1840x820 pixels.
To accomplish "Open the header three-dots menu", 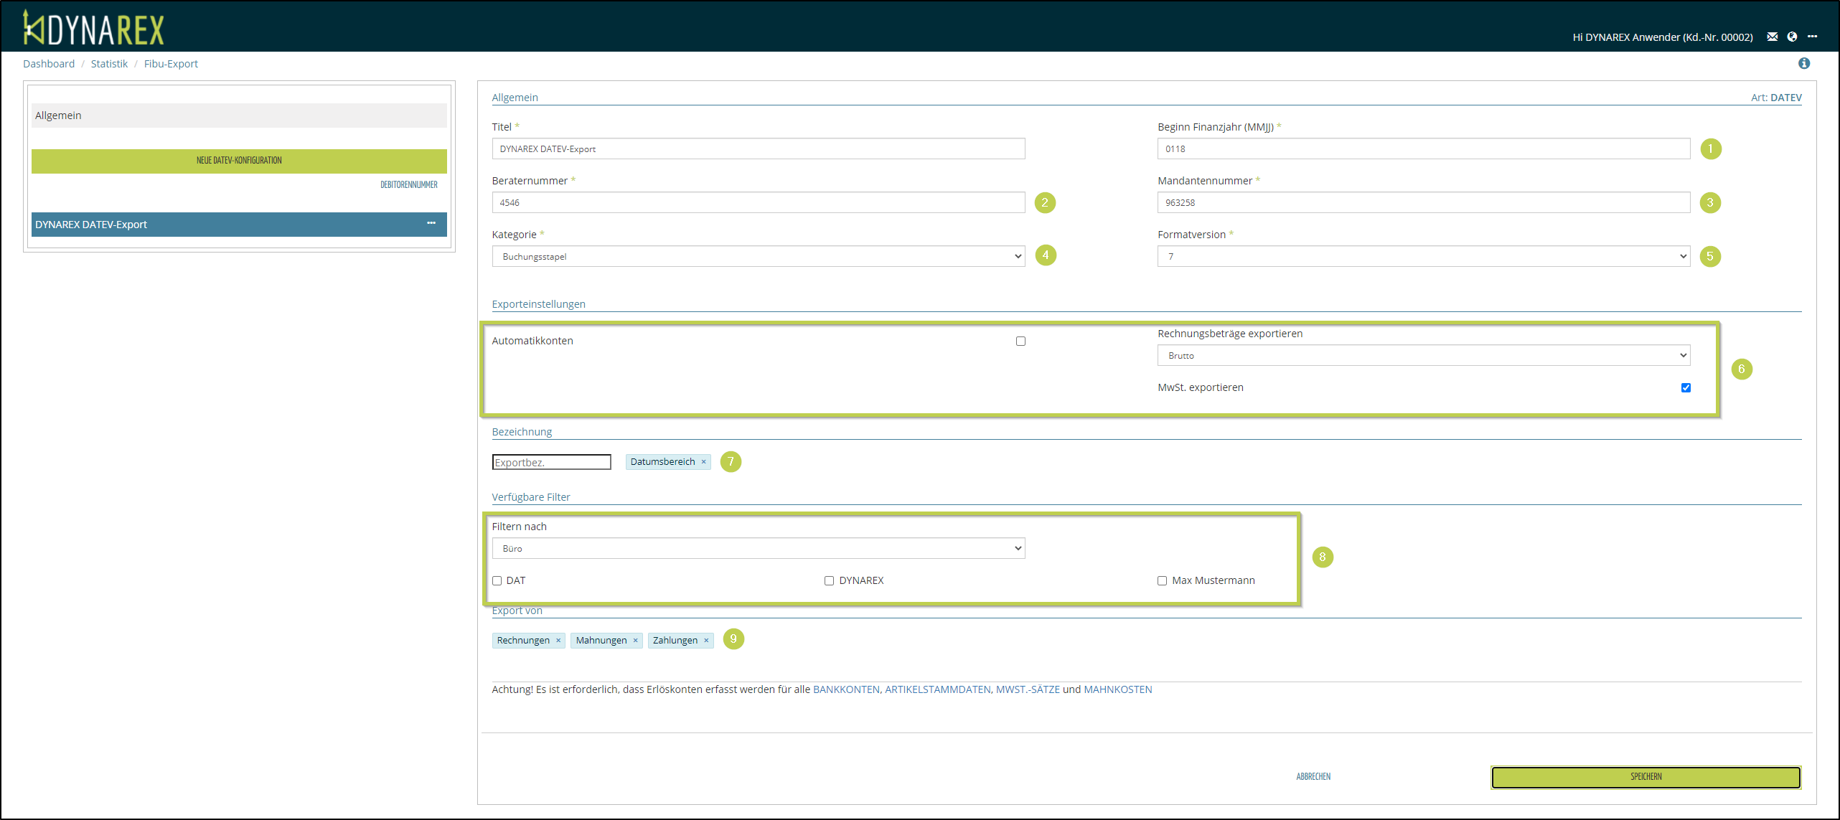I will pyautogui.click(x=1812, y=37).
